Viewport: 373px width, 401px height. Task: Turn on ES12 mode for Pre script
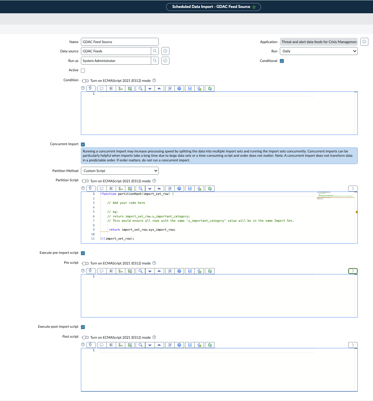tap(86, 263)
